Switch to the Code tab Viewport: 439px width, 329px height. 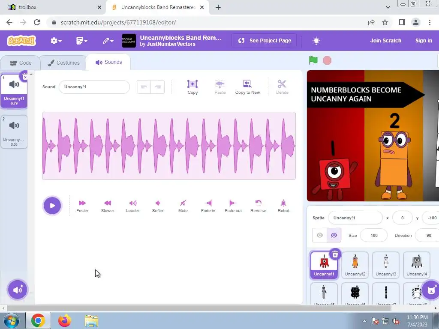(x=21, y=63)
